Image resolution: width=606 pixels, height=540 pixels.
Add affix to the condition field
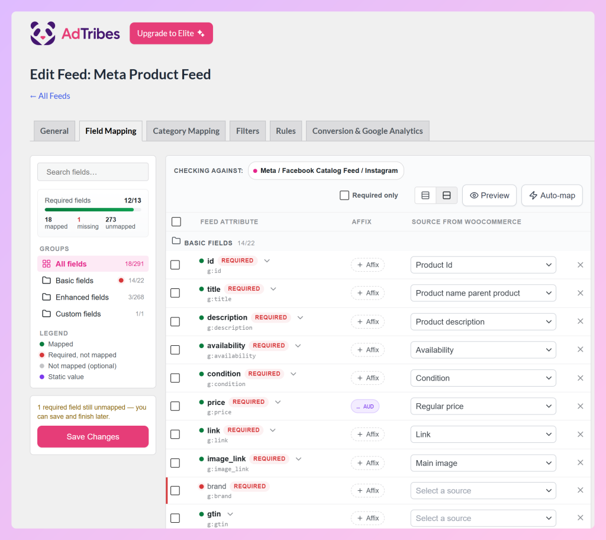(368, 378)
